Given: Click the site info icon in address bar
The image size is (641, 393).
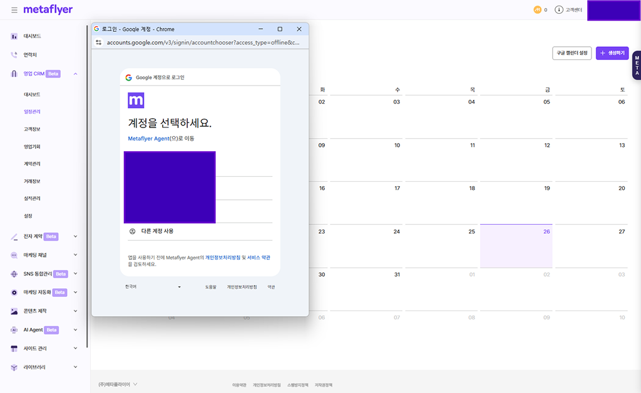Looking at the screenshot, I should [98, 43].
